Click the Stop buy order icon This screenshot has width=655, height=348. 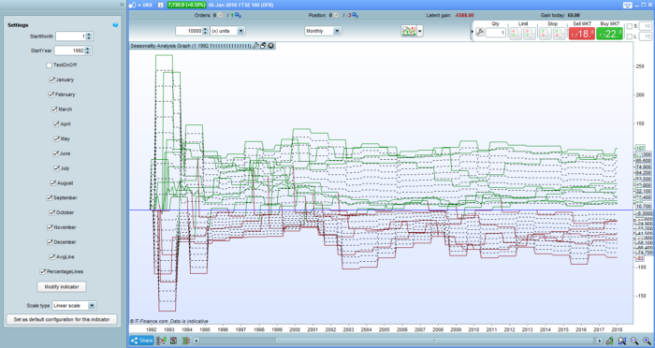pos(546,34)
